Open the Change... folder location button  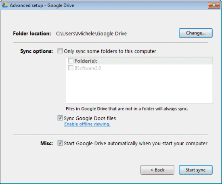pos(196,33)
